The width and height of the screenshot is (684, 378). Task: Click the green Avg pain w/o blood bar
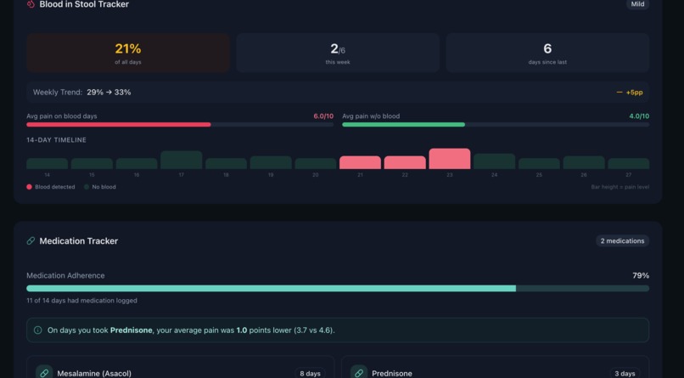click(403, 125)
